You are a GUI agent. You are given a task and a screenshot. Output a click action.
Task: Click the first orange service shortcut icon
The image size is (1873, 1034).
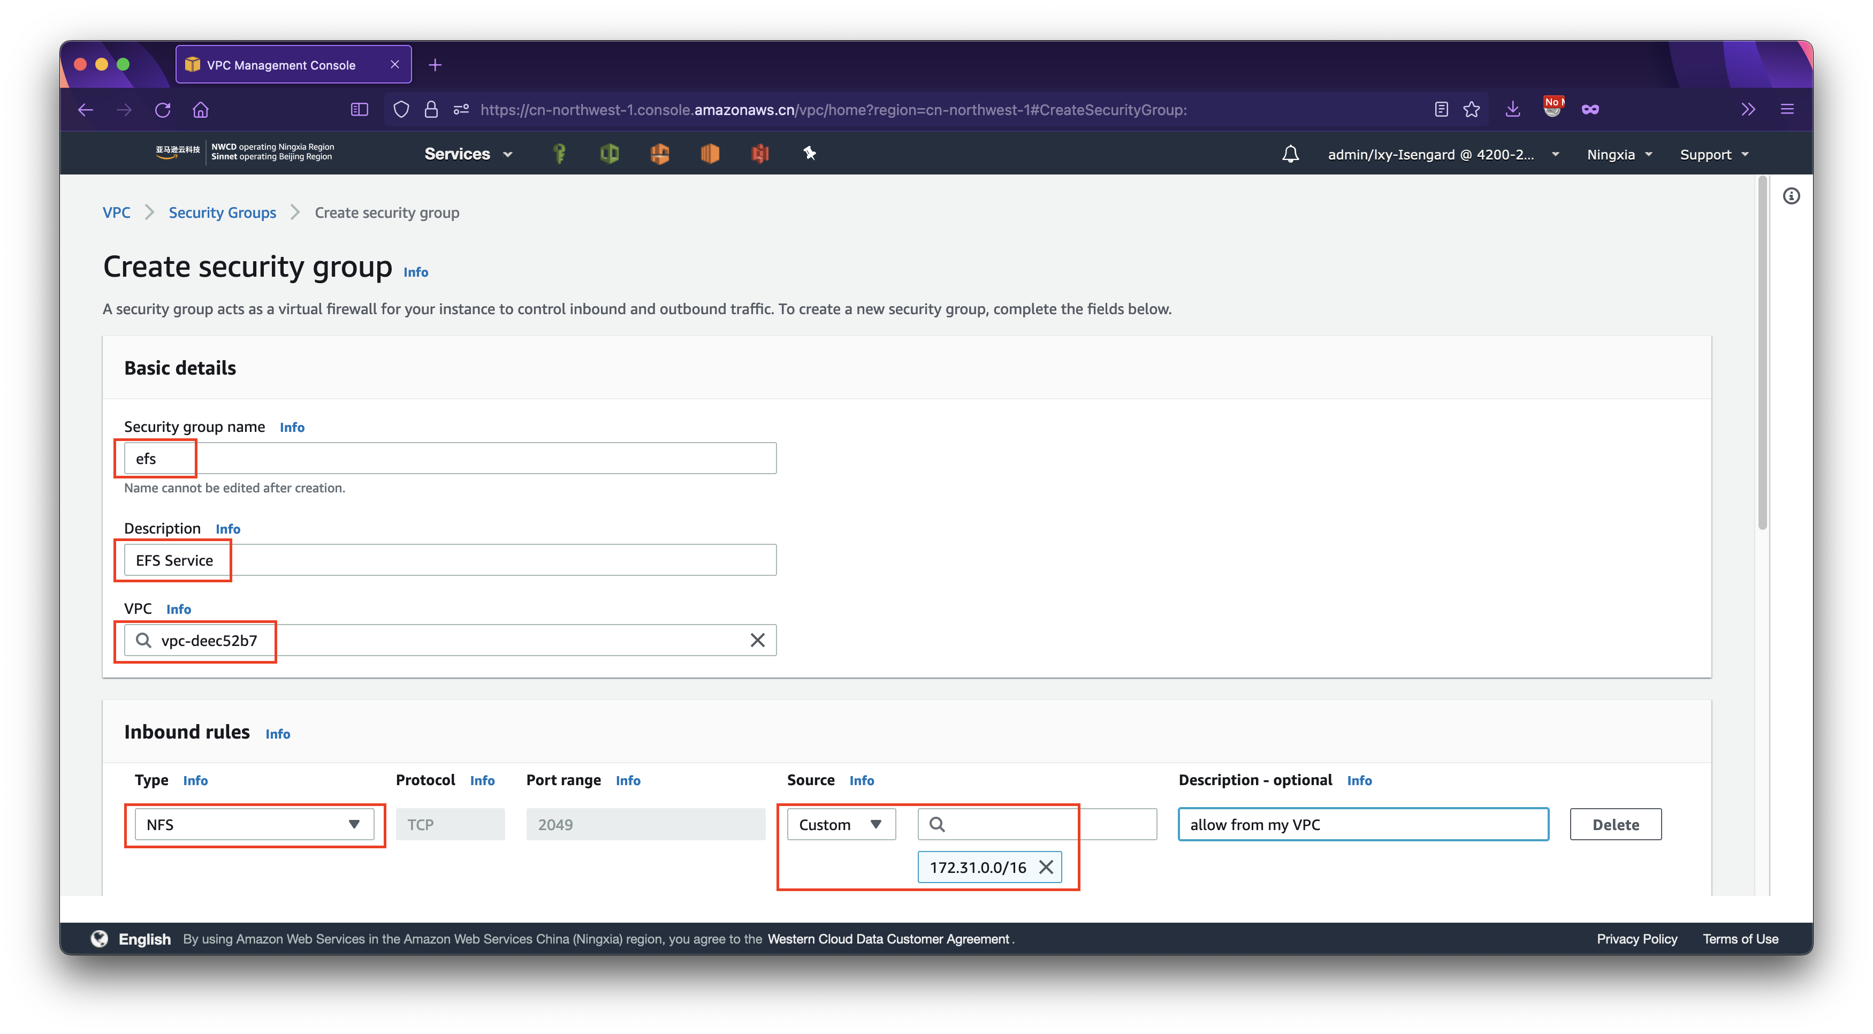pyautogui.click(x=659, y=154)
